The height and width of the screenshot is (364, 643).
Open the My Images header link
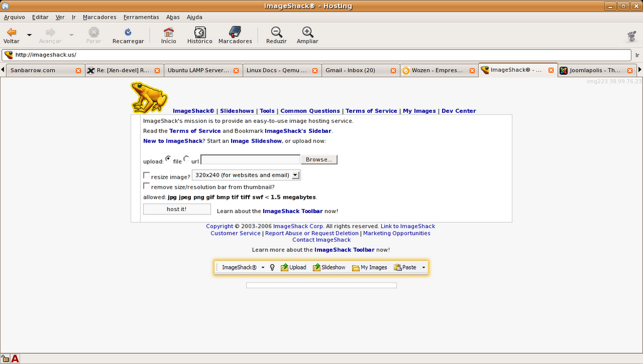point(419,111)
